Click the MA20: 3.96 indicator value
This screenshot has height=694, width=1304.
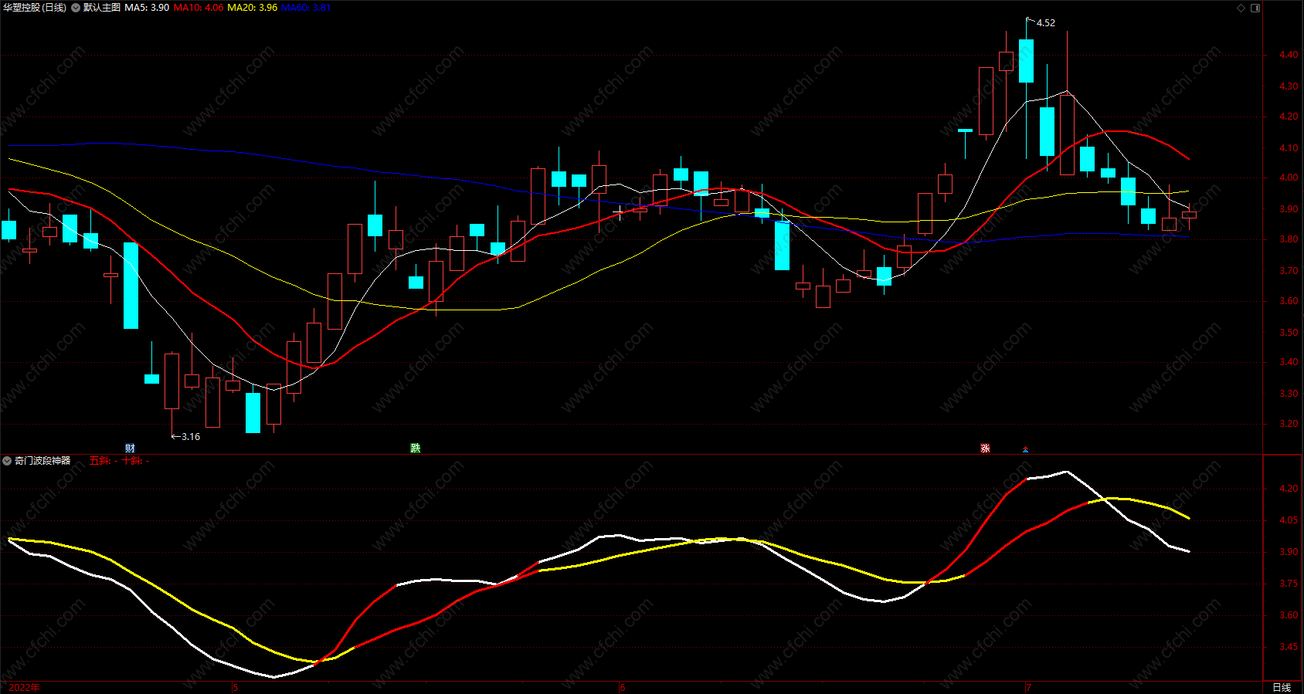coord(253,8)
